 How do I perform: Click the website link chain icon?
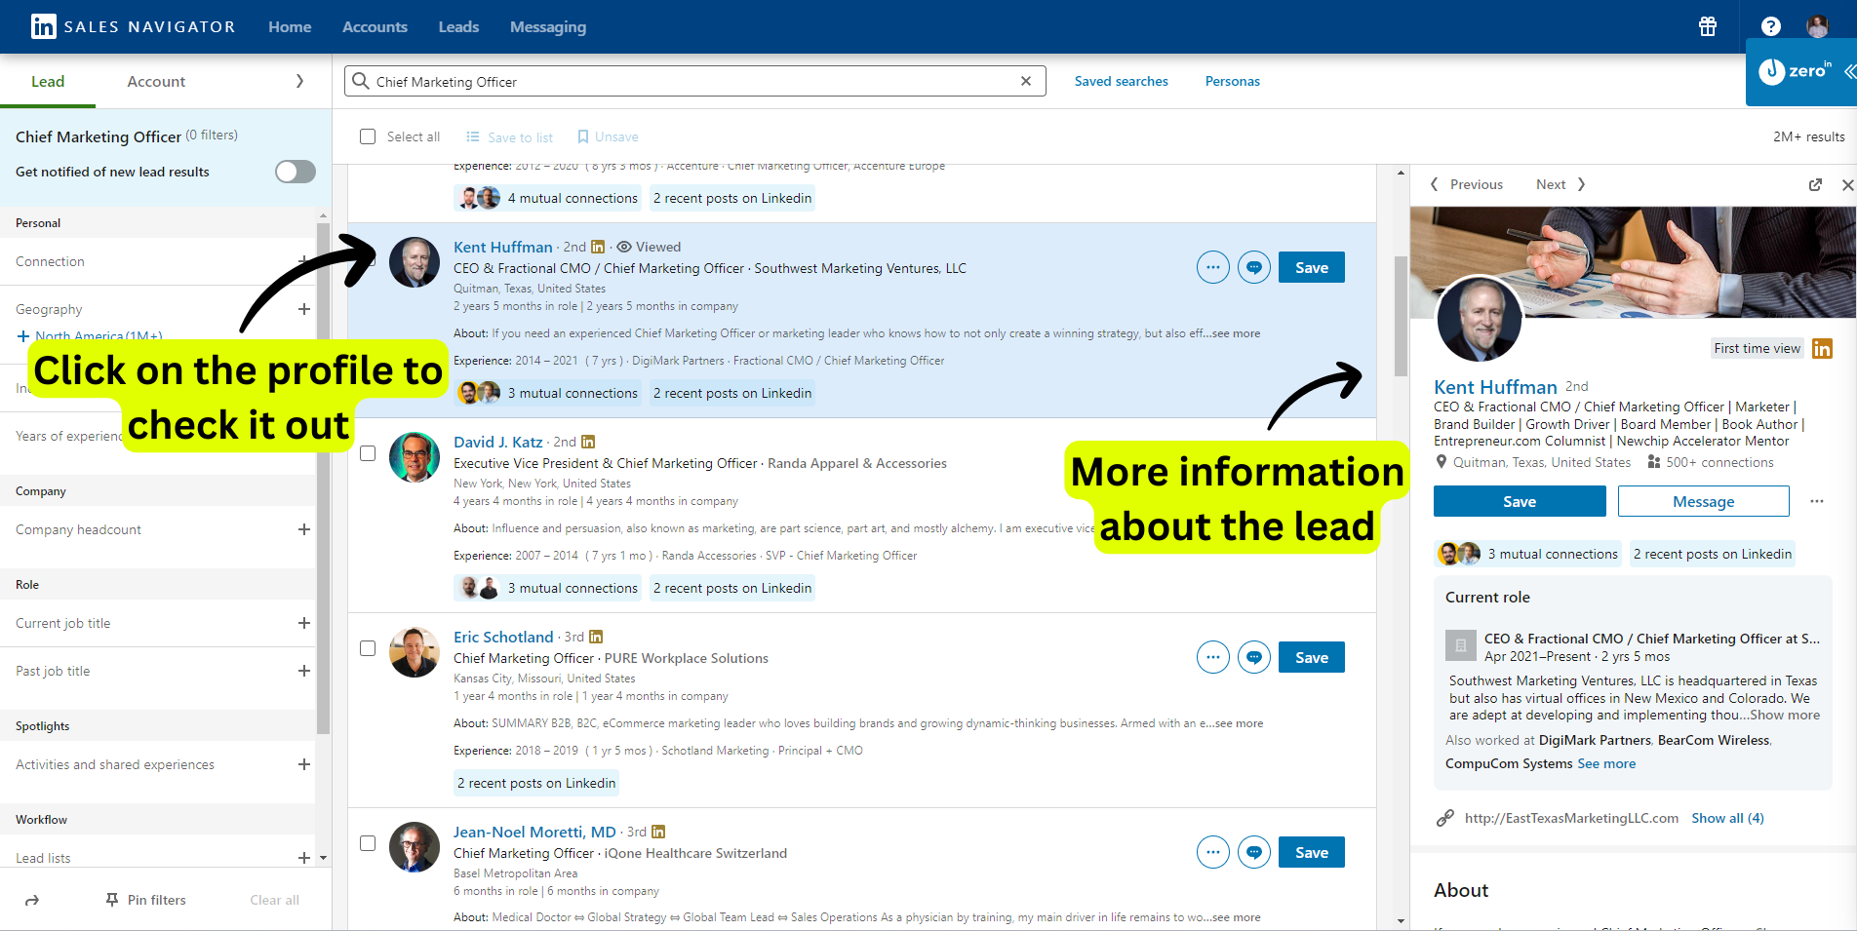(1445, 818)
